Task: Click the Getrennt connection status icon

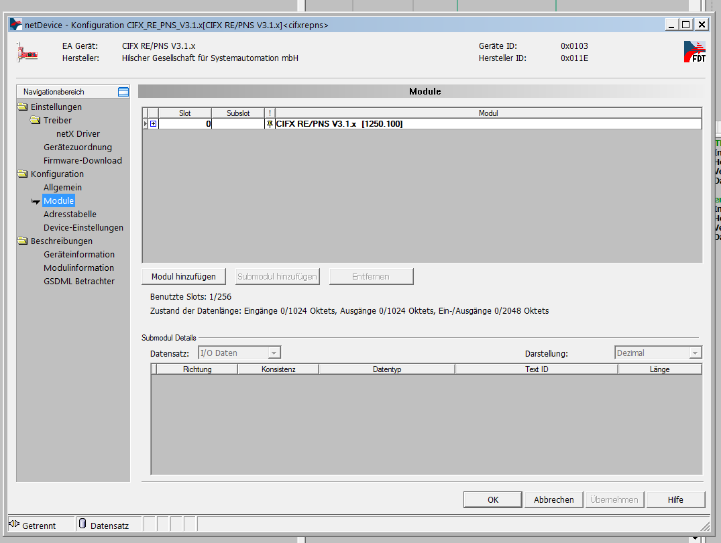Action: coord(14,524)
